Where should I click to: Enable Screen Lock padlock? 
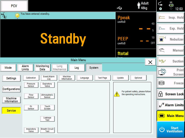pos(171,94)
